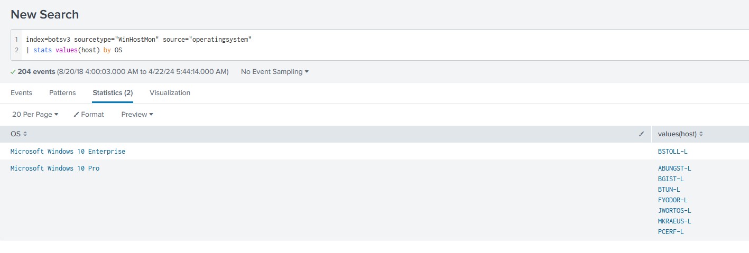Click inside the search query editor
The height and width of the screenshot is (253, 749).
coord(370,45)
